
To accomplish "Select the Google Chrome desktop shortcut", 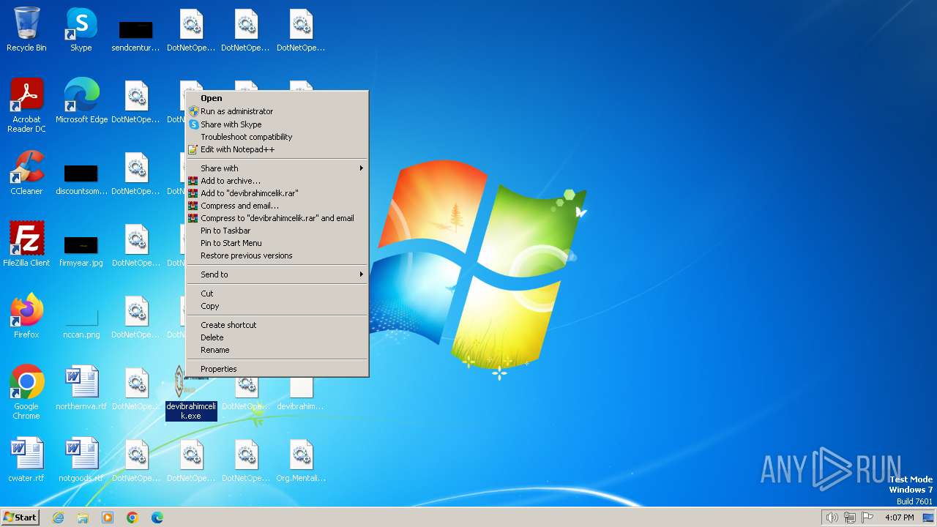I will pos(26,393).
